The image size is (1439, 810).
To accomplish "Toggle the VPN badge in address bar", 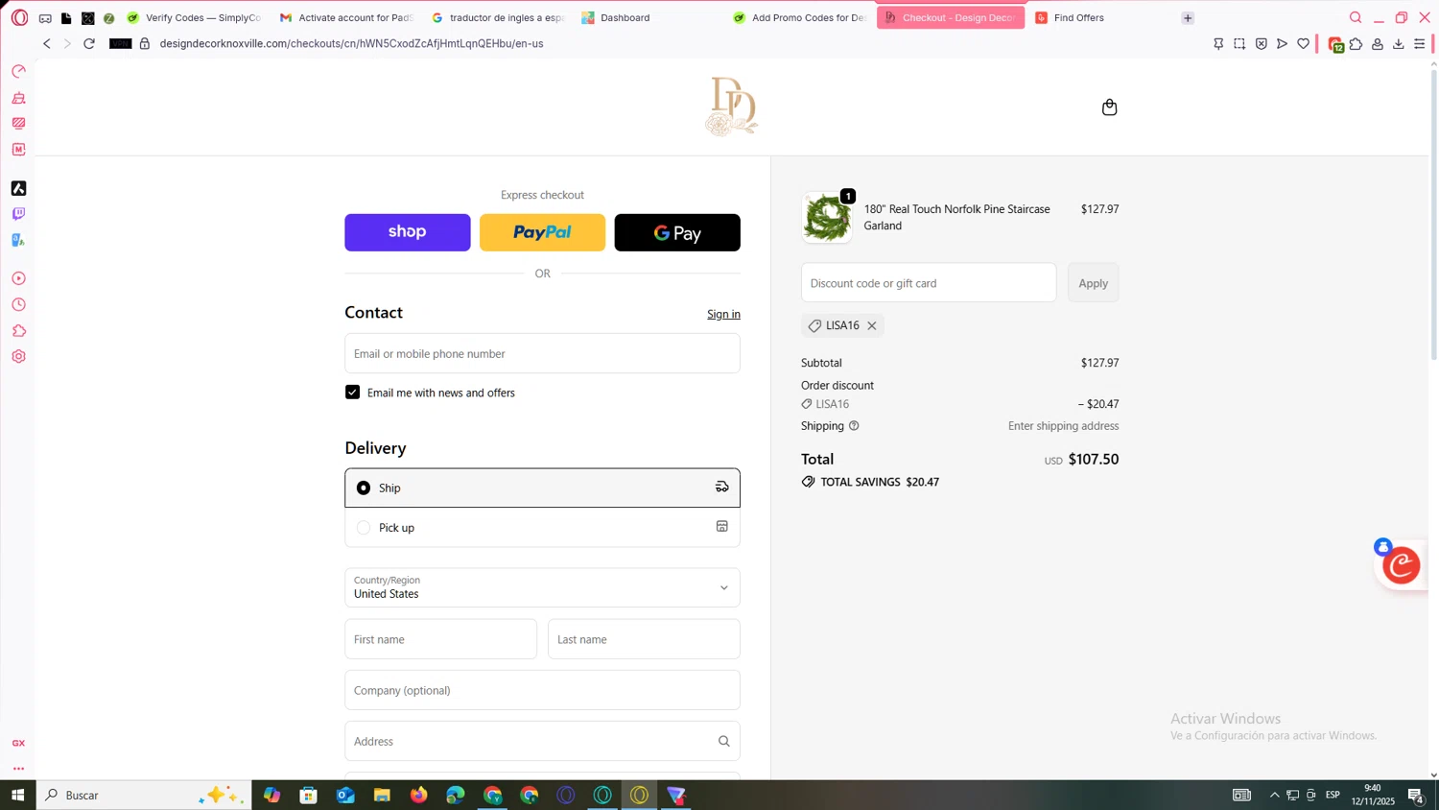I will [x=120, y=44].
